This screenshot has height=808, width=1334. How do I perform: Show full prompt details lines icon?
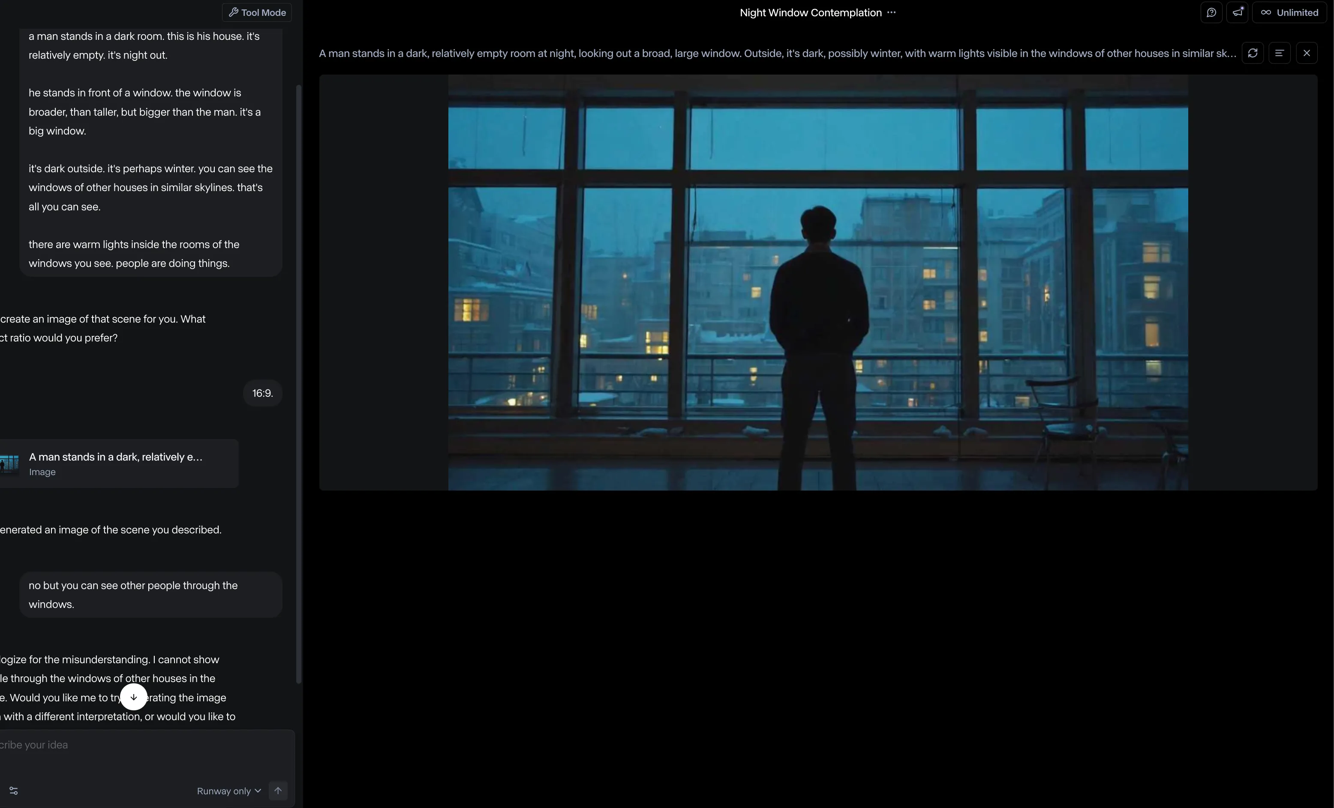pyautogui.click(x=1279, y=53)
